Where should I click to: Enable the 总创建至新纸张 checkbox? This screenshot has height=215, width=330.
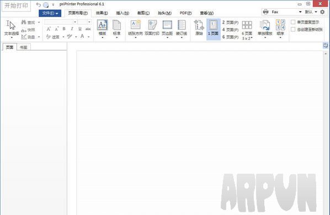coord(293,29)
